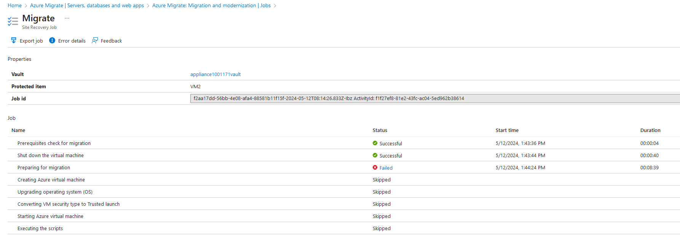Click Skipped status for Creating Azure virtual machine
The image size is (680, 248).
(x=382, y=180)
